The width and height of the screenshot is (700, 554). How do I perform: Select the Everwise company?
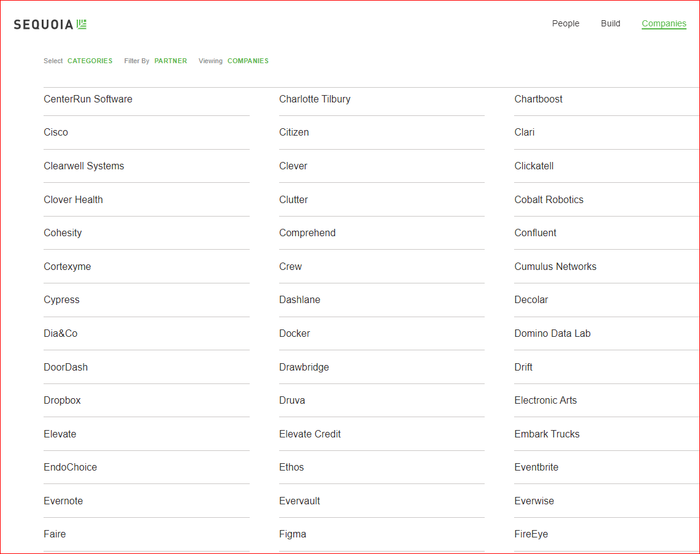[534, 501]
